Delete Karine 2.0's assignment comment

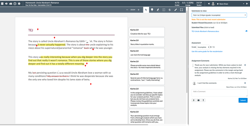tap(245, 65)
